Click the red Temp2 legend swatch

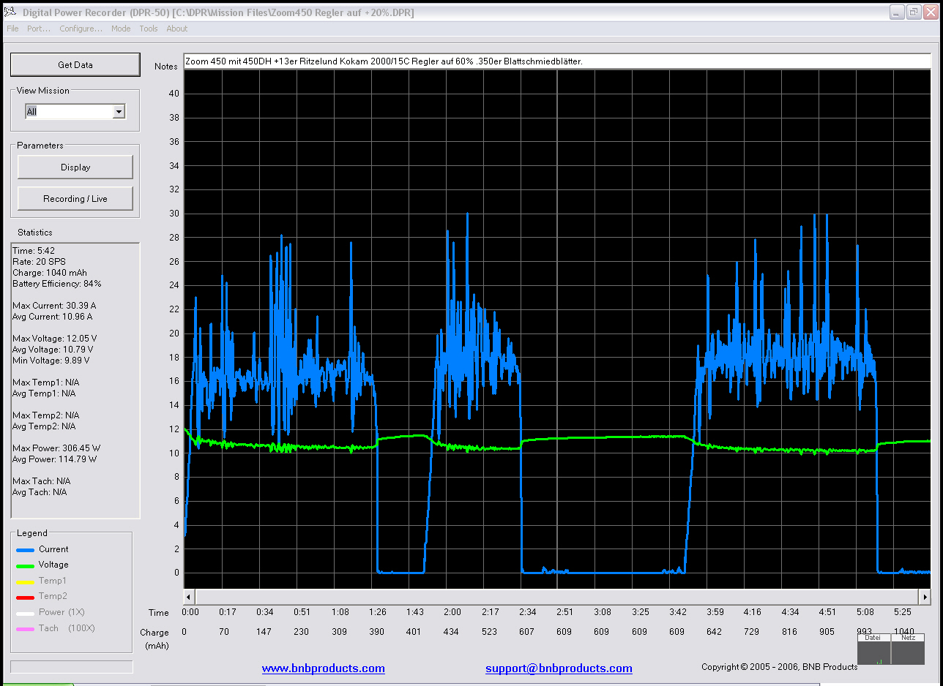click(26, 597)
